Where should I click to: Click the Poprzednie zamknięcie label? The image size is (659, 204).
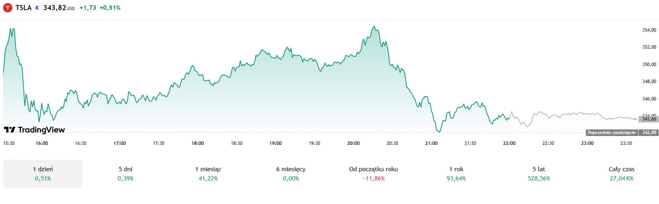pos(611,133)
